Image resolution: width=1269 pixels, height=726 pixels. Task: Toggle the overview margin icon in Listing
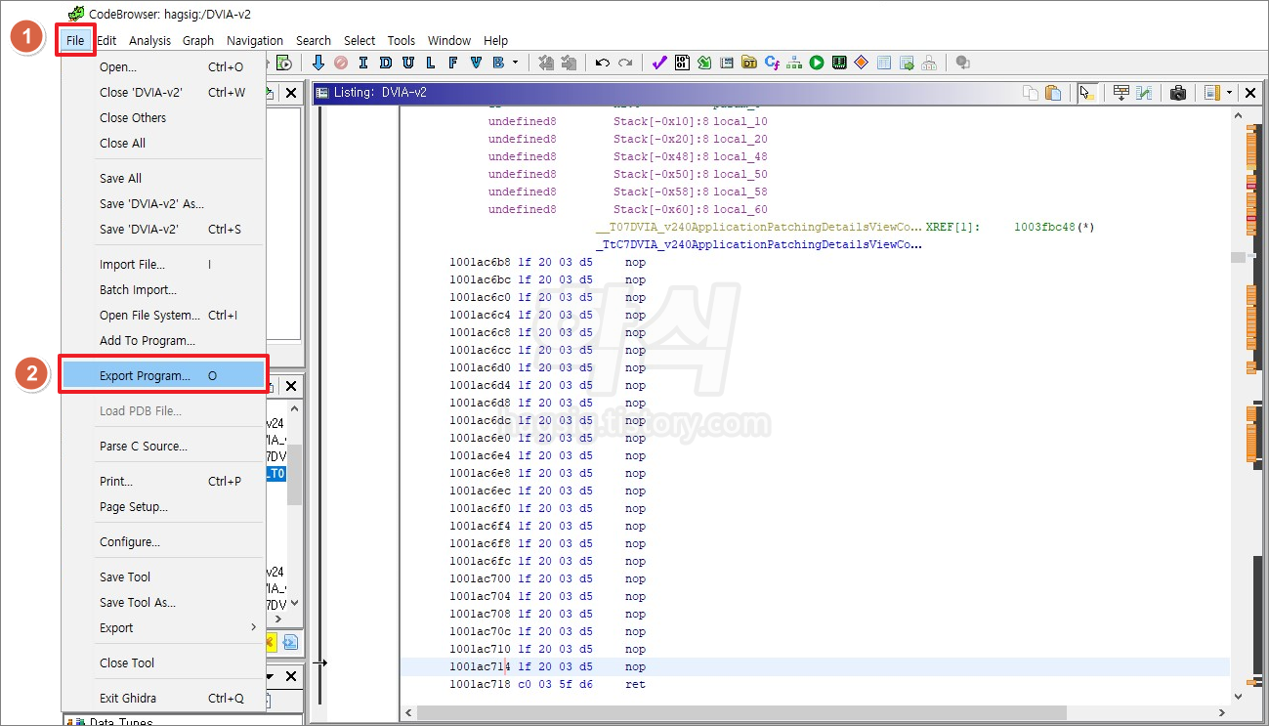(1212, 93)
